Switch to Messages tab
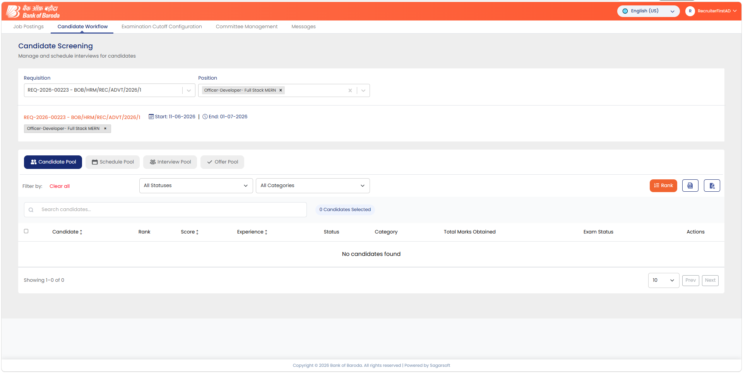The width and height of the screenshot is (743, 373). pos(303,27)
